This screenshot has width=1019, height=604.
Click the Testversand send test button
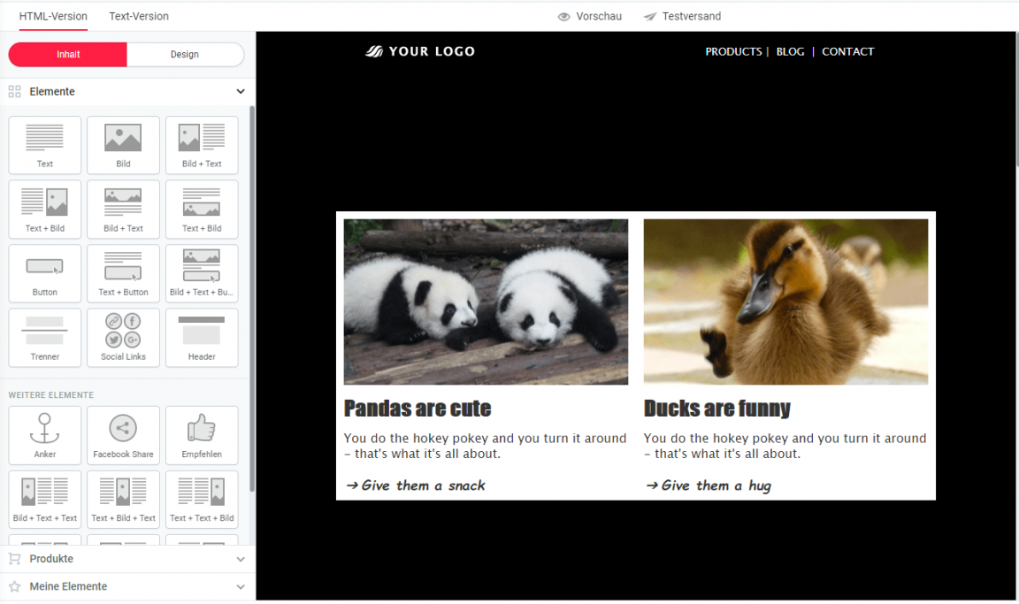pyautogui.click(x=682, y=17)
